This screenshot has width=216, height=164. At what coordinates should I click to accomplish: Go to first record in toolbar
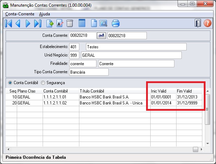[x=8, y=23]
